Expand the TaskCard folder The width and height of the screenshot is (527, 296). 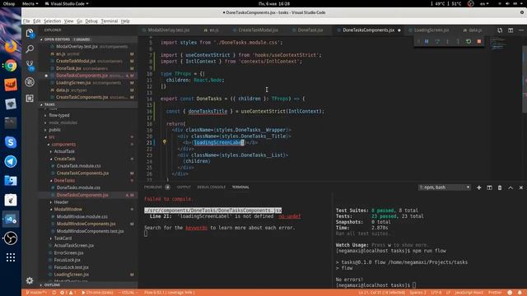63,238
